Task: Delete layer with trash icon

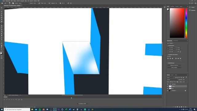Action: click(186, 107)
